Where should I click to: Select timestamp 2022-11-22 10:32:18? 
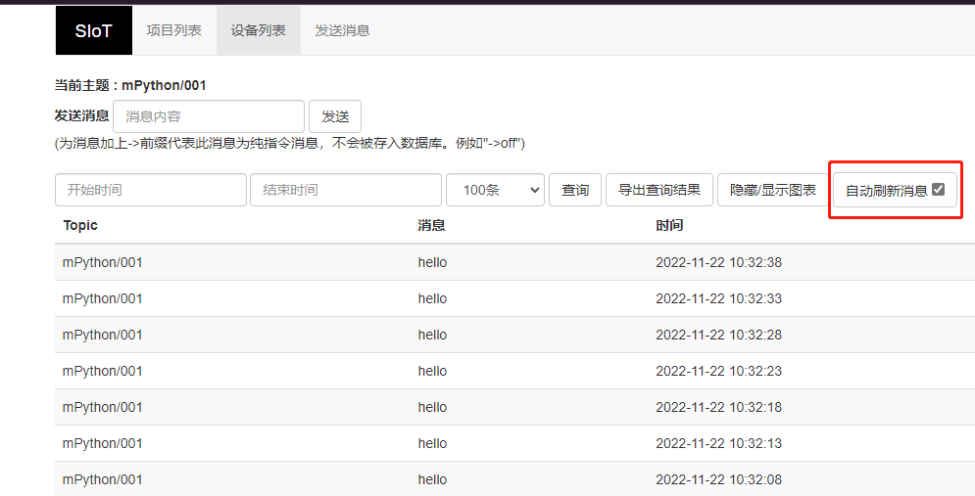(x=719, y=407)
